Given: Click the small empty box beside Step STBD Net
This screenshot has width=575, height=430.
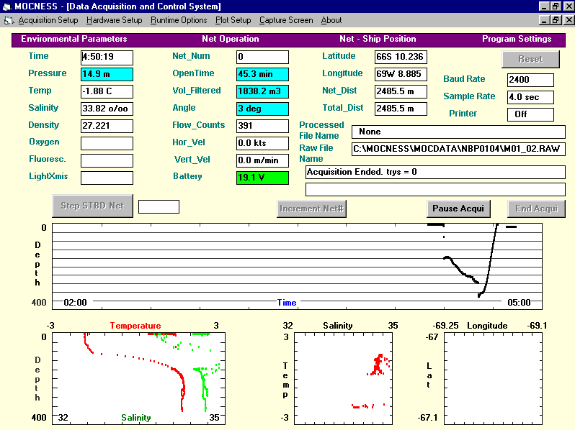Looking at the screenshot, I should tap(159, 207).
